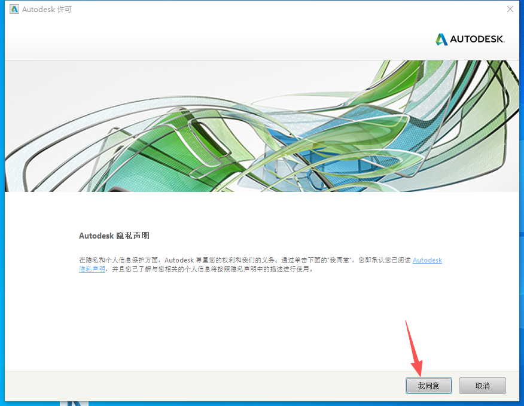Screen dimensions: 524x406
Task: Click the blue triangle of the AUTODESK logo
Action: [x=441, y=39]
